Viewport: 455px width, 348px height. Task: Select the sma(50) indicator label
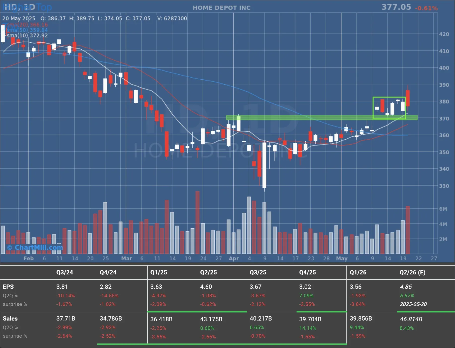click(x=27, y=30)
